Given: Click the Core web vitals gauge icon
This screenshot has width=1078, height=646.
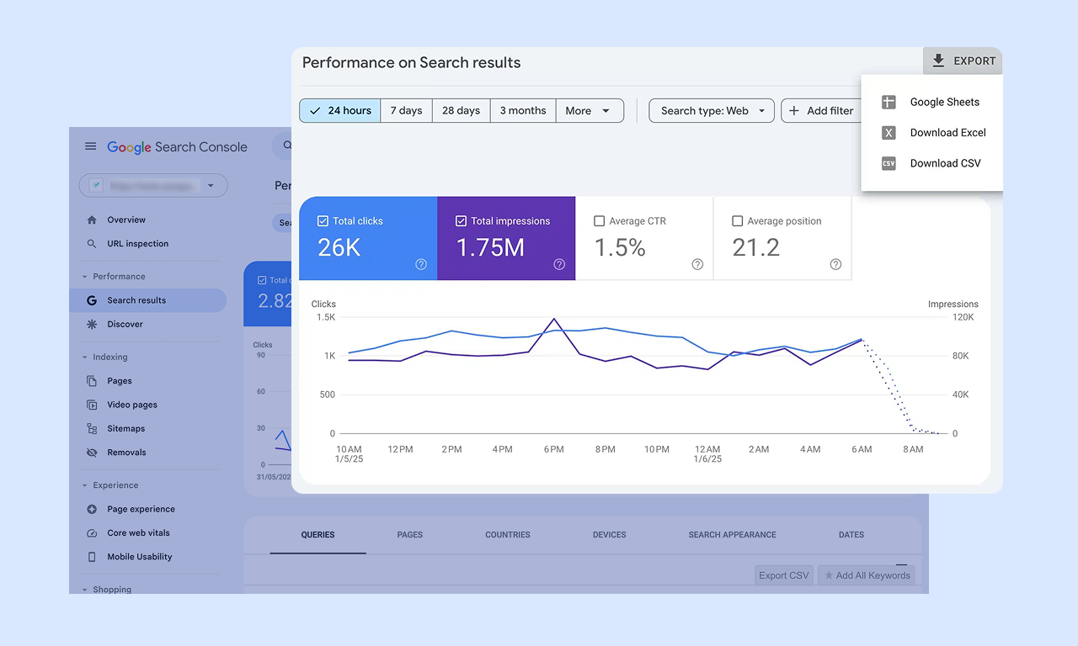Looking at the screenshot, I should [x=92, y=533].
